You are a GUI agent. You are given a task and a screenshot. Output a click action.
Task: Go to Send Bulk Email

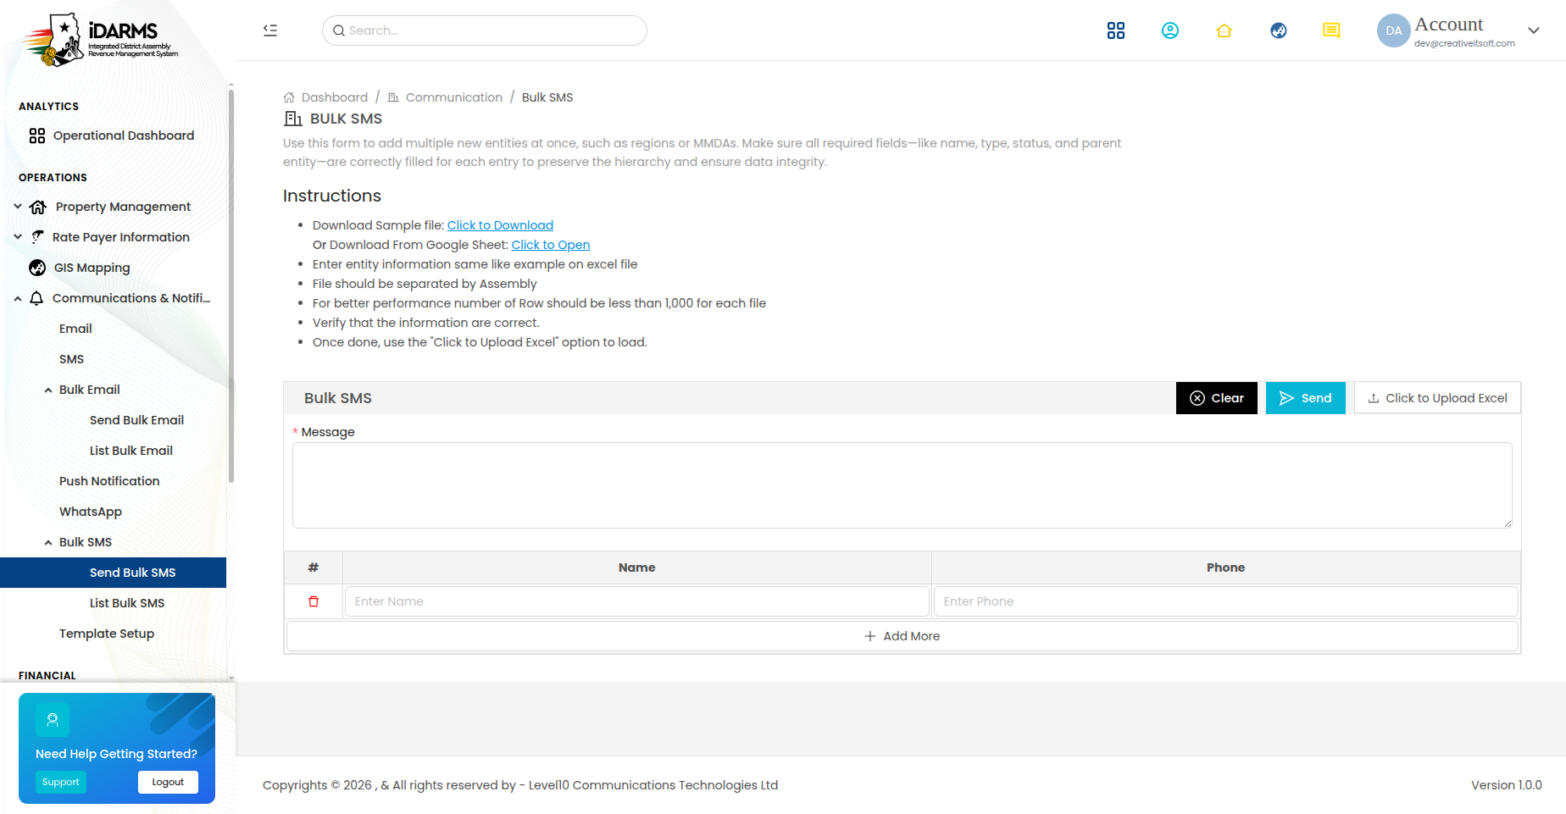coord(136,420)
